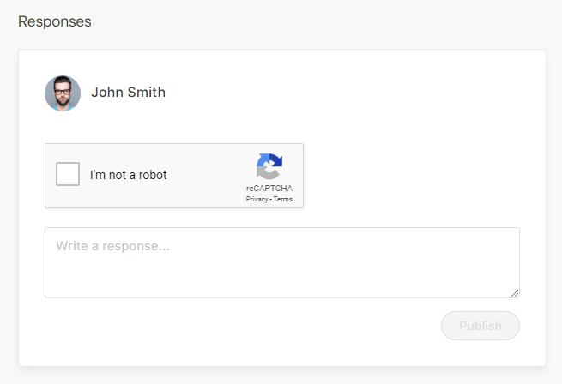Open the reCAPTCHA Privacy link
This screenshot has height=384, width=562.
[257, 199]
